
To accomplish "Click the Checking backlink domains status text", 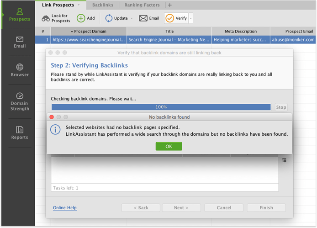I will (93, 99).
